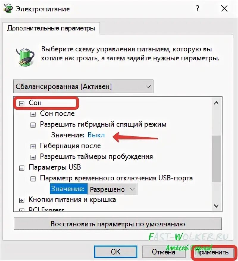The image size is (238, 261).
Task: Collapse the Сон tree node
Action: pyautogui.click(x=21, y=104)
